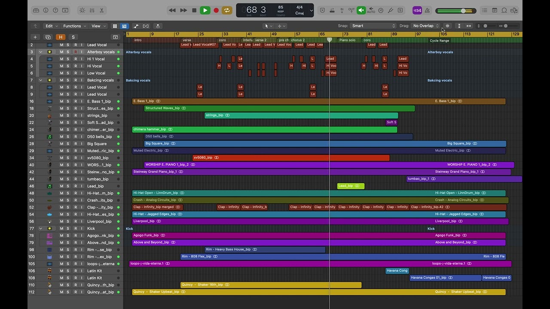Click the red Record button
This screenshot has height=309, width=550.
click(216, 10)
